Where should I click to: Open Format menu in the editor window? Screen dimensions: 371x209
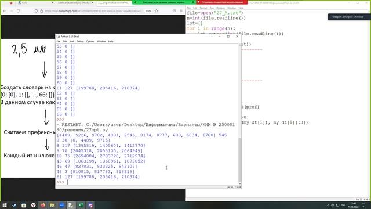tap(203, 8)
